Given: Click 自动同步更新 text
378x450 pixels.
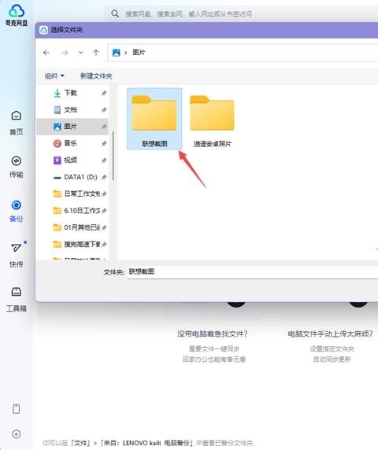Looking at the screenshot, I should coord(332,360).
